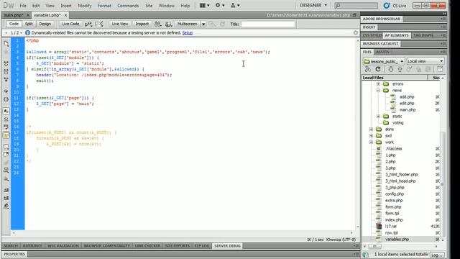Switch to Split view
This screenshot has width=460, height=259.
[x=29, y=24]
